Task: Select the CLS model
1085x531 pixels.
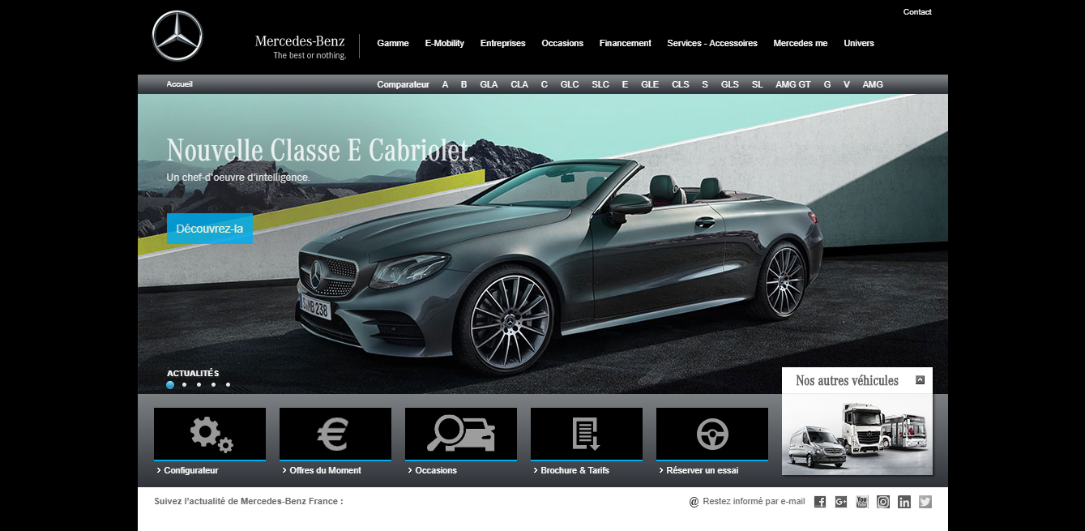Action: [x=681, y=84]
